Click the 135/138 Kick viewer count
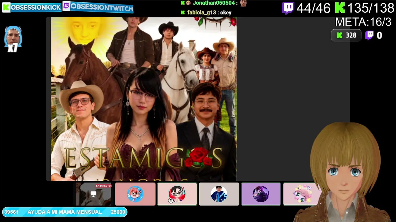Image resolution: width=396 pixels, height=222 pixels. tap(371, 8)
